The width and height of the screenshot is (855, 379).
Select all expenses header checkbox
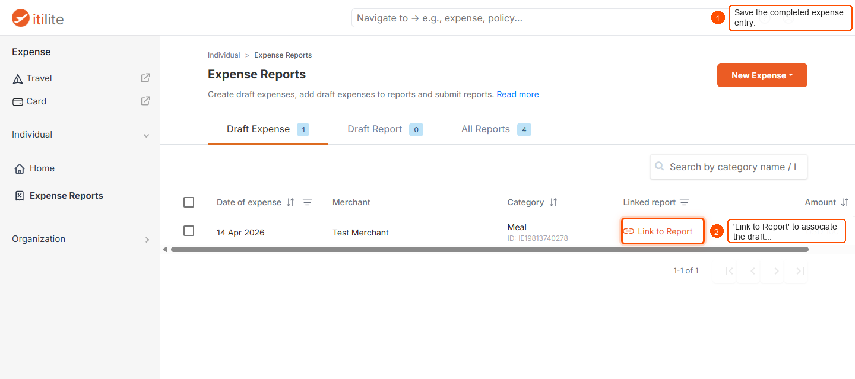[189, 202]
